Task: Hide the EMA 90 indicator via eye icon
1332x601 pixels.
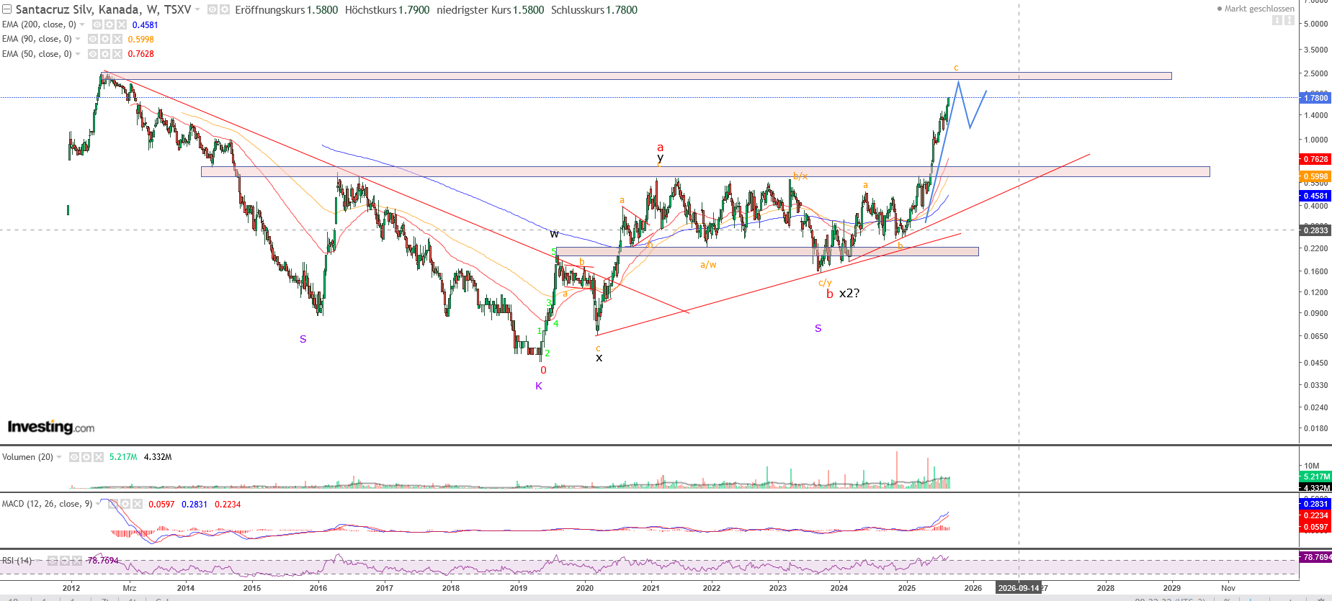Action: point(93,39)
